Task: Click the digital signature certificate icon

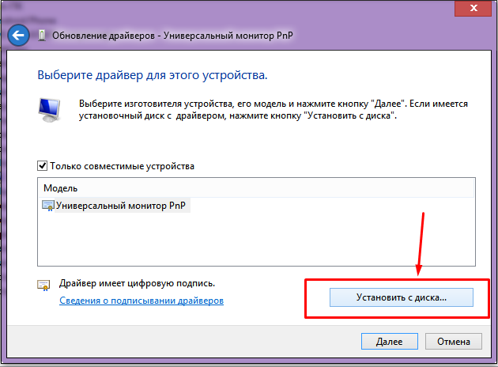Action: [x=43, y=285]
